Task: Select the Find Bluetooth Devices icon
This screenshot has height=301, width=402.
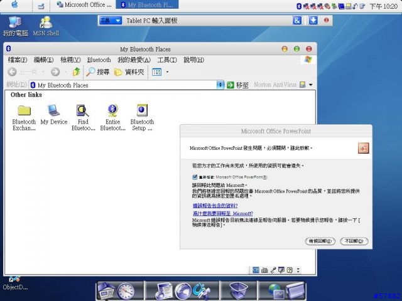Action: (83, 110)
